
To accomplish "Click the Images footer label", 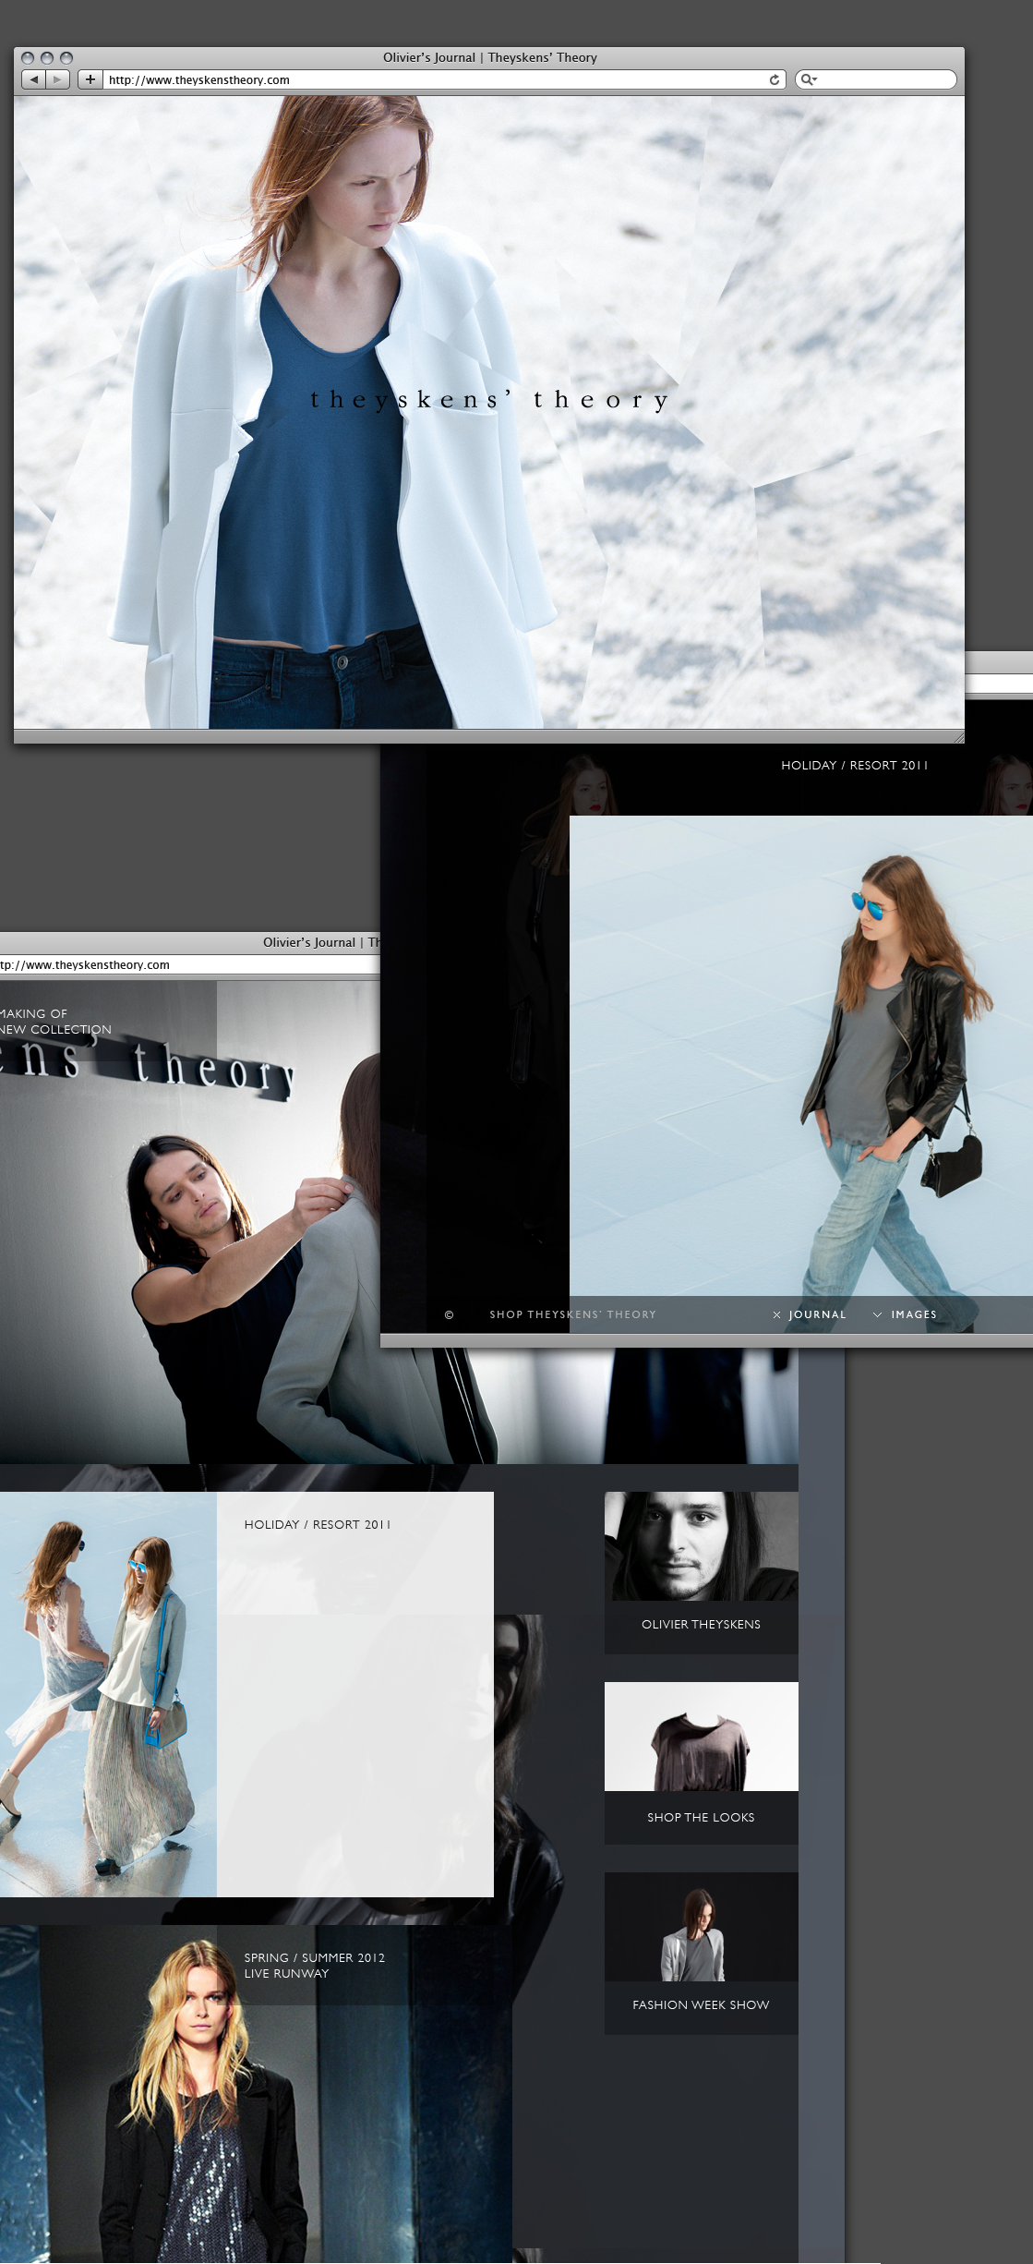I will point(914,1314).
